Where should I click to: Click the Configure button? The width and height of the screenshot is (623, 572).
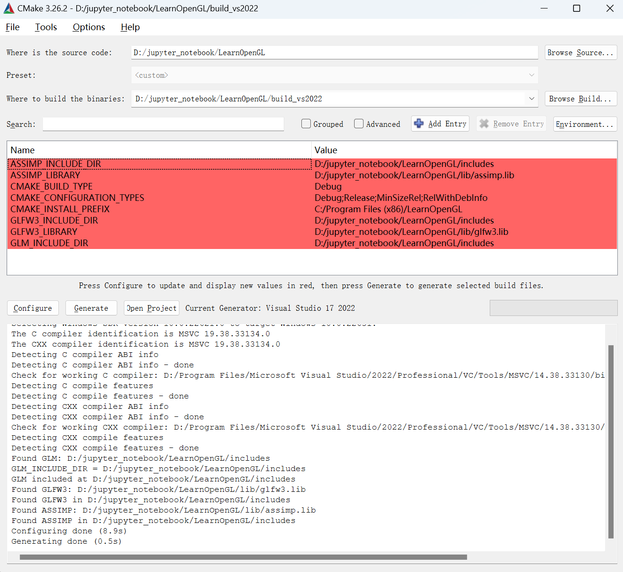point(33,308)
